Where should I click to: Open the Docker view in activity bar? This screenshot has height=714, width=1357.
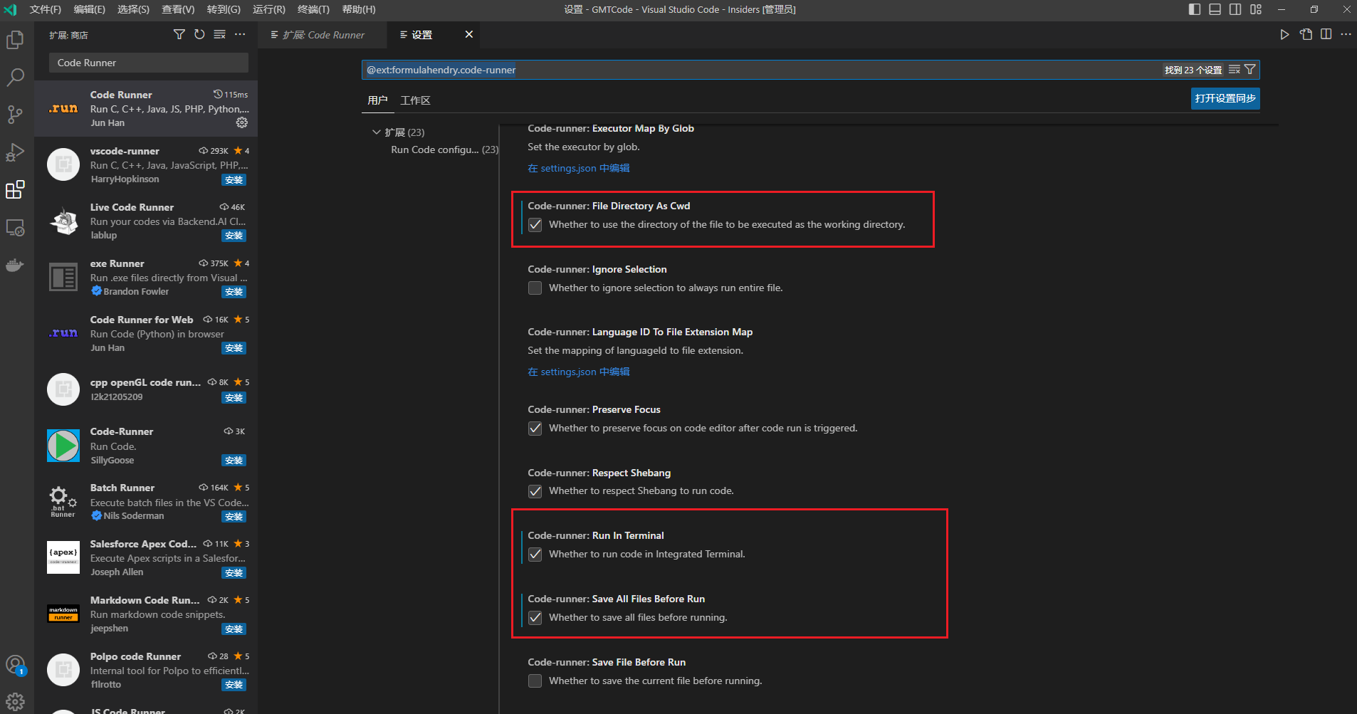pos(15,266)
